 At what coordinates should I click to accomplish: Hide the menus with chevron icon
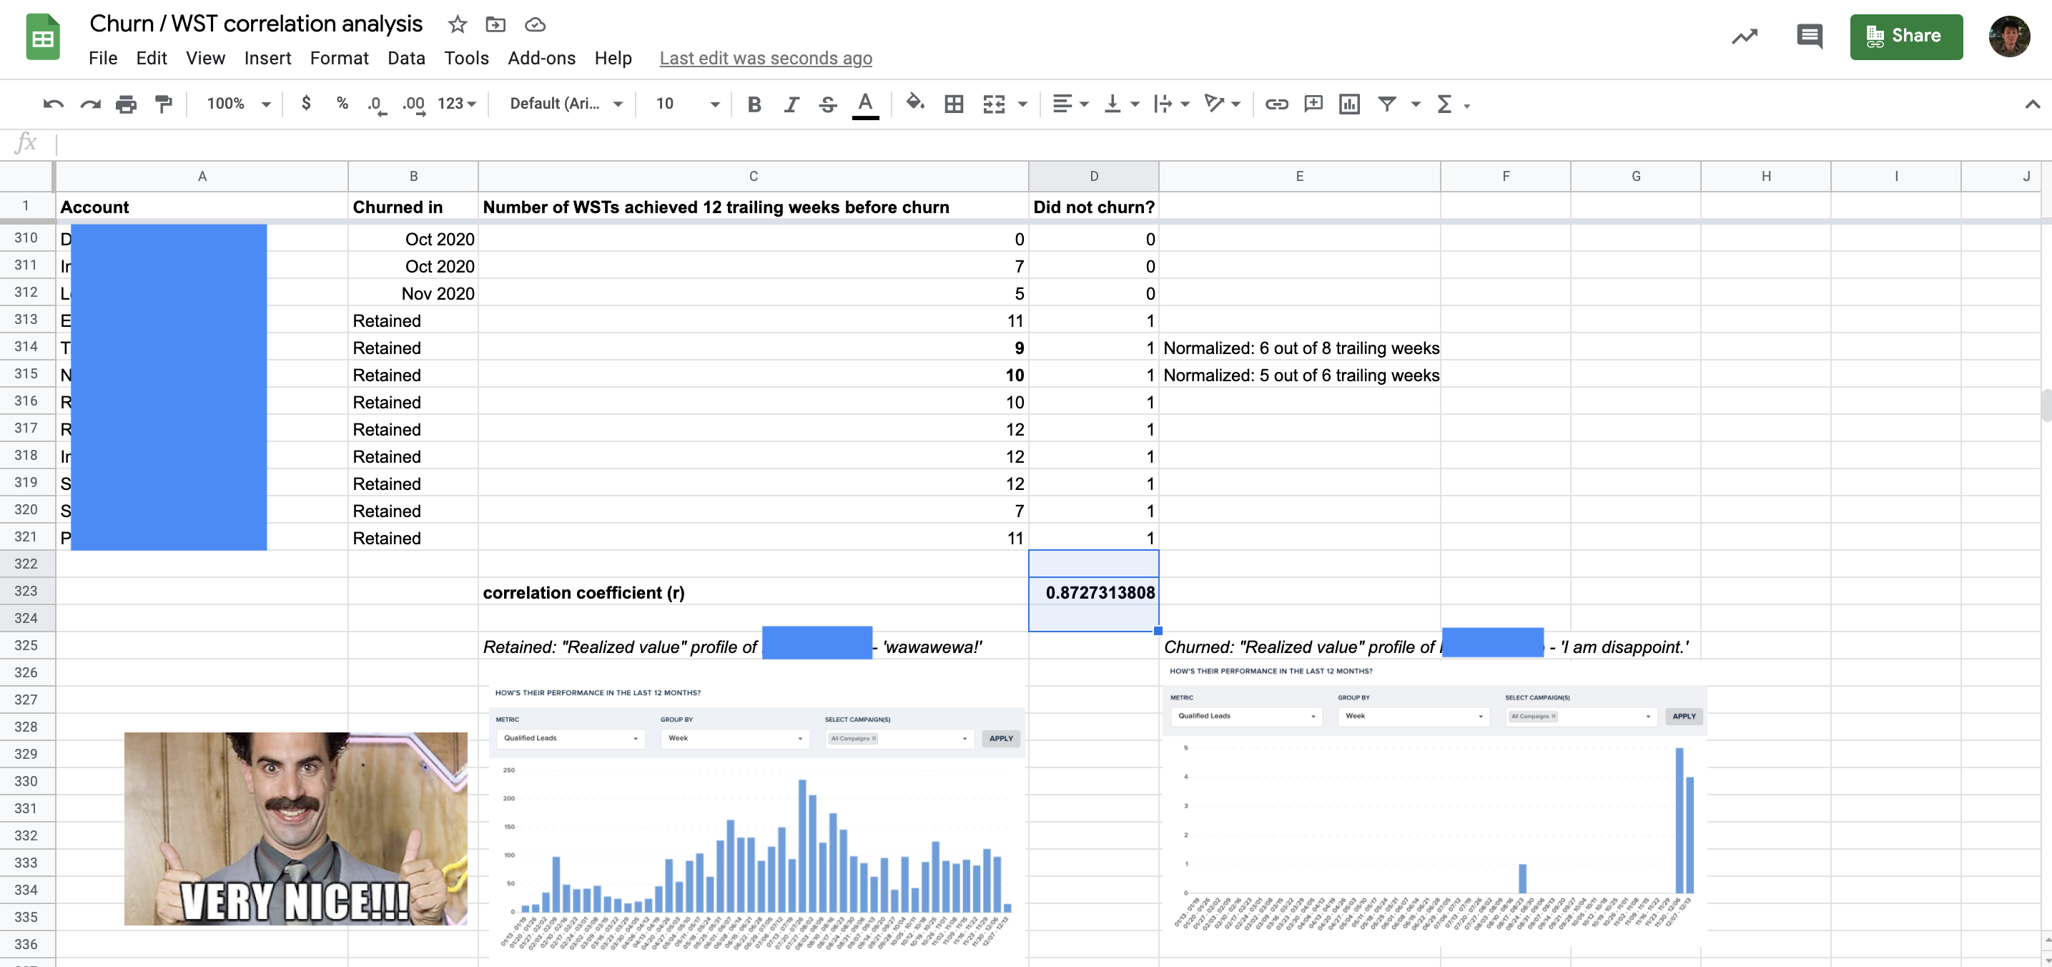coord(2032,104)
